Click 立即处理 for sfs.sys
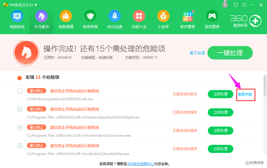This screenshot has width=267, height=168. coord(221,94)
